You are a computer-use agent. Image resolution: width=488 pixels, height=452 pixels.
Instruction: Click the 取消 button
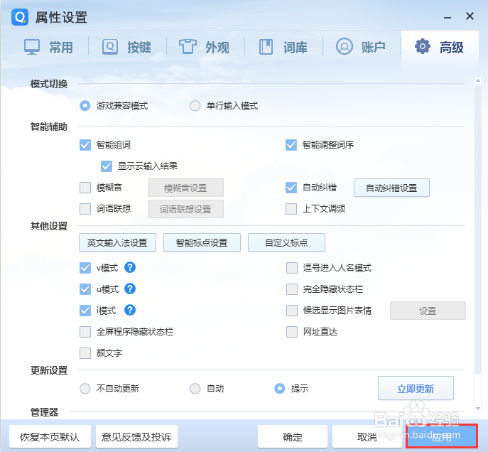point(367,437)
